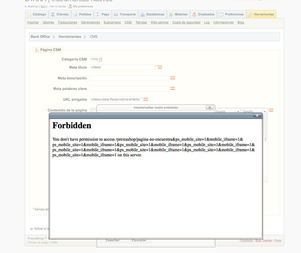301x253 pixels.
Task: Click the Spanish flag beside Meta palabras clave
Action: [x=173, y=88]
